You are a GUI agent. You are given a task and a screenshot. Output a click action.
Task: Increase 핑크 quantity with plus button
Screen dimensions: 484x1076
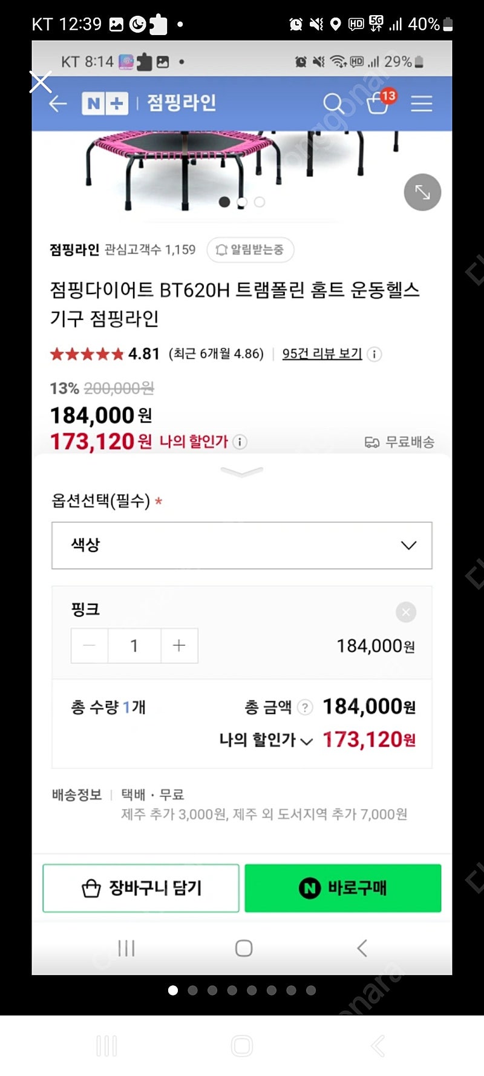pyautogui.click(x=179, y=646)
